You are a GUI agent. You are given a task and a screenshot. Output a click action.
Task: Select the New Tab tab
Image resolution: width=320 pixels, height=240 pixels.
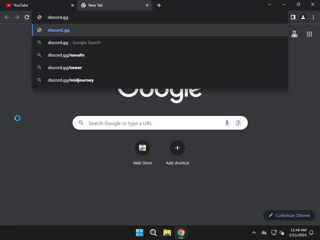[115, 5]
